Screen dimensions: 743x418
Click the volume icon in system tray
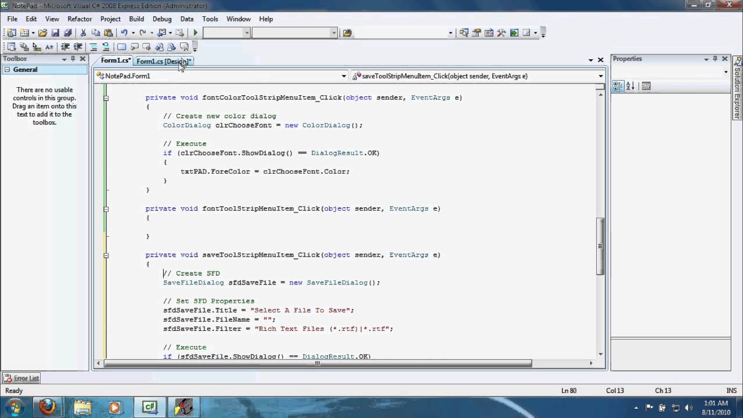click(689, 408)
